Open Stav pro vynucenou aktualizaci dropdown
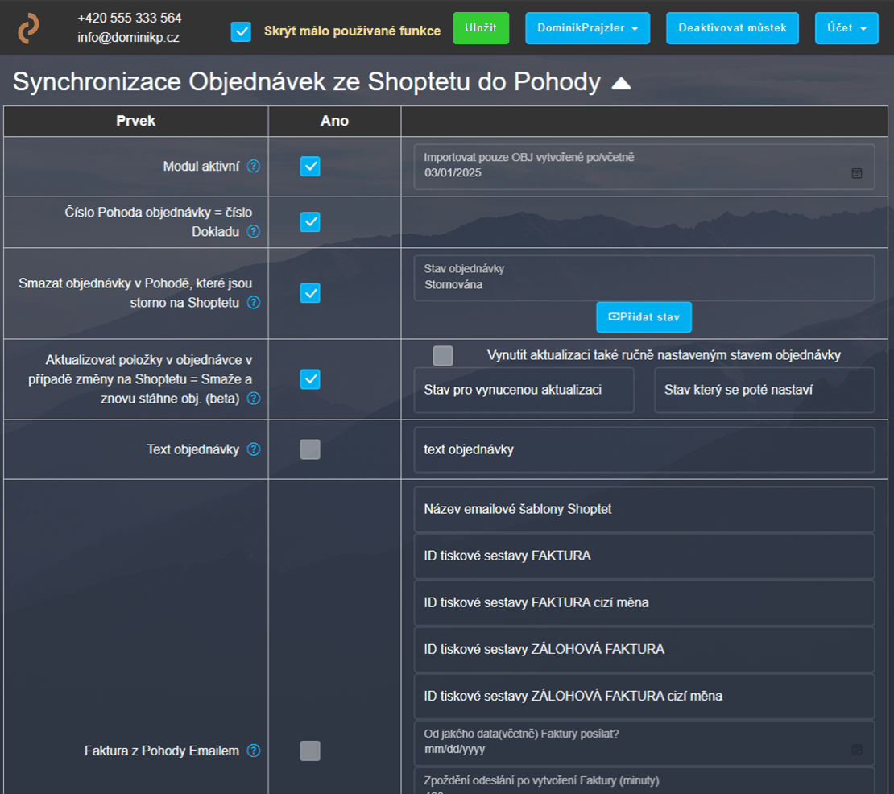The image size is (894, 794). (x=524, y=390)
